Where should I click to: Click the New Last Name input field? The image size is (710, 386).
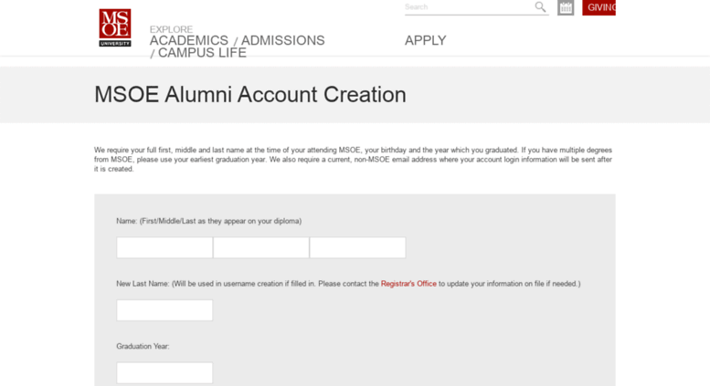[164, 310]
